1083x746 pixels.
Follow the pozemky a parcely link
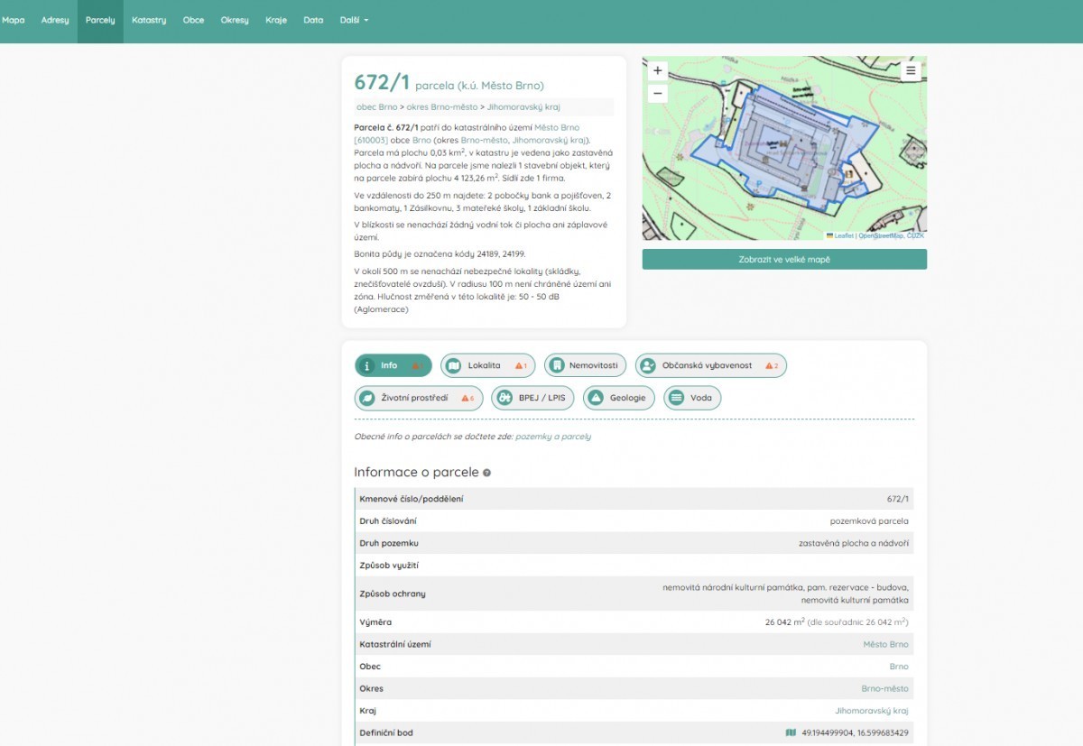(x=553, y=437)
